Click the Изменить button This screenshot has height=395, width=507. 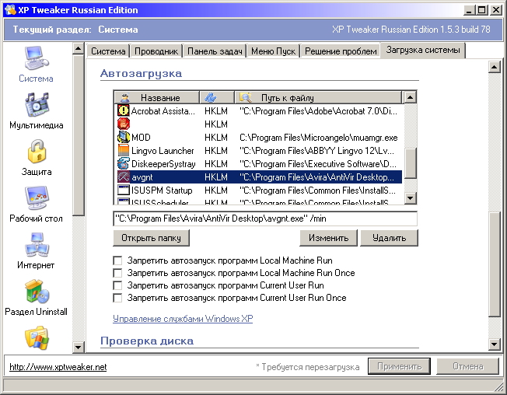pos(328,238)
